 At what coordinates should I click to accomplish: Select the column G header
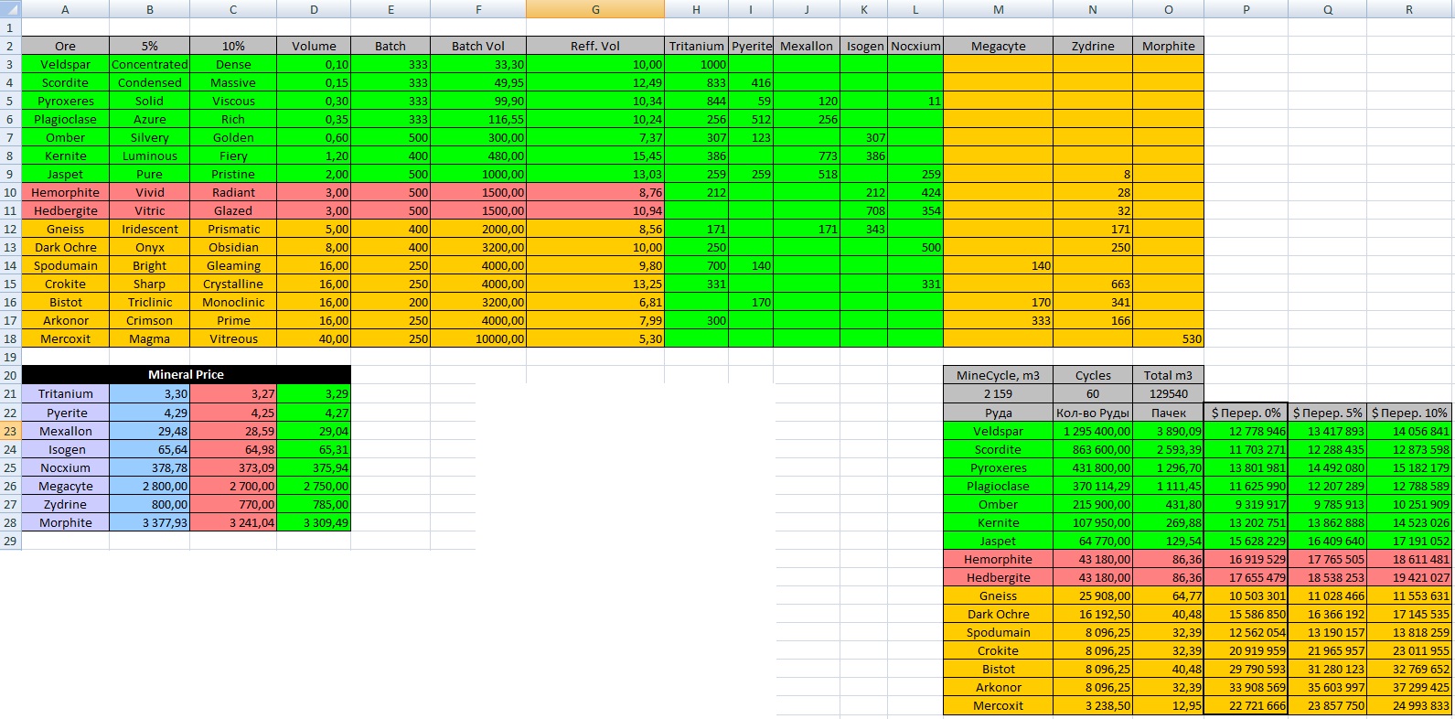click(595, 9)
